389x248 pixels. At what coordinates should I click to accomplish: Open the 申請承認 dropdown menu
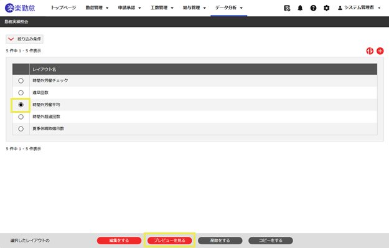pos(129,8)
